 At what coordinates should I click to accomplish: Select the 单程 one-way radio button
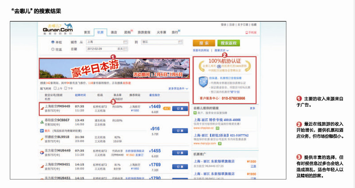53,42
